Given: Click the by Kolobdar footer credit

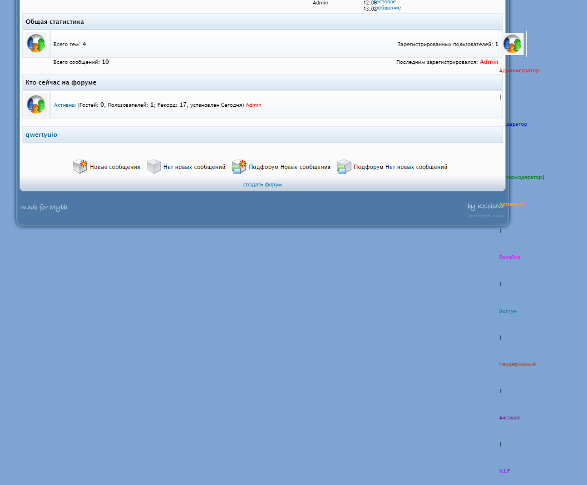Looking at the screenshot, I should coord(486,206).
